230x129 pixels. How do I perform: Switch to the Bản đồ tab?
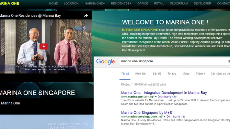157,74
